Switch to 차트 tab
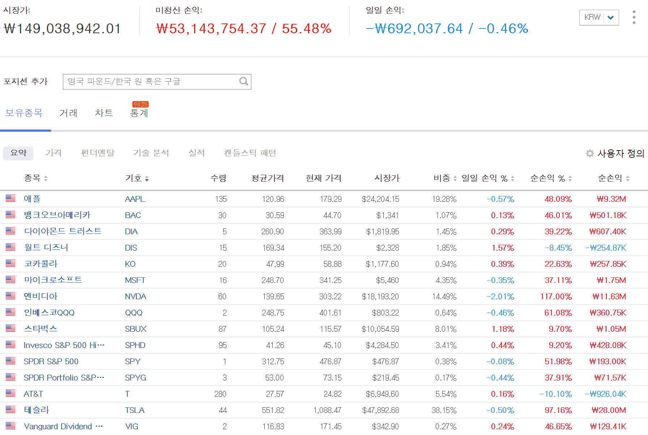 104,113
